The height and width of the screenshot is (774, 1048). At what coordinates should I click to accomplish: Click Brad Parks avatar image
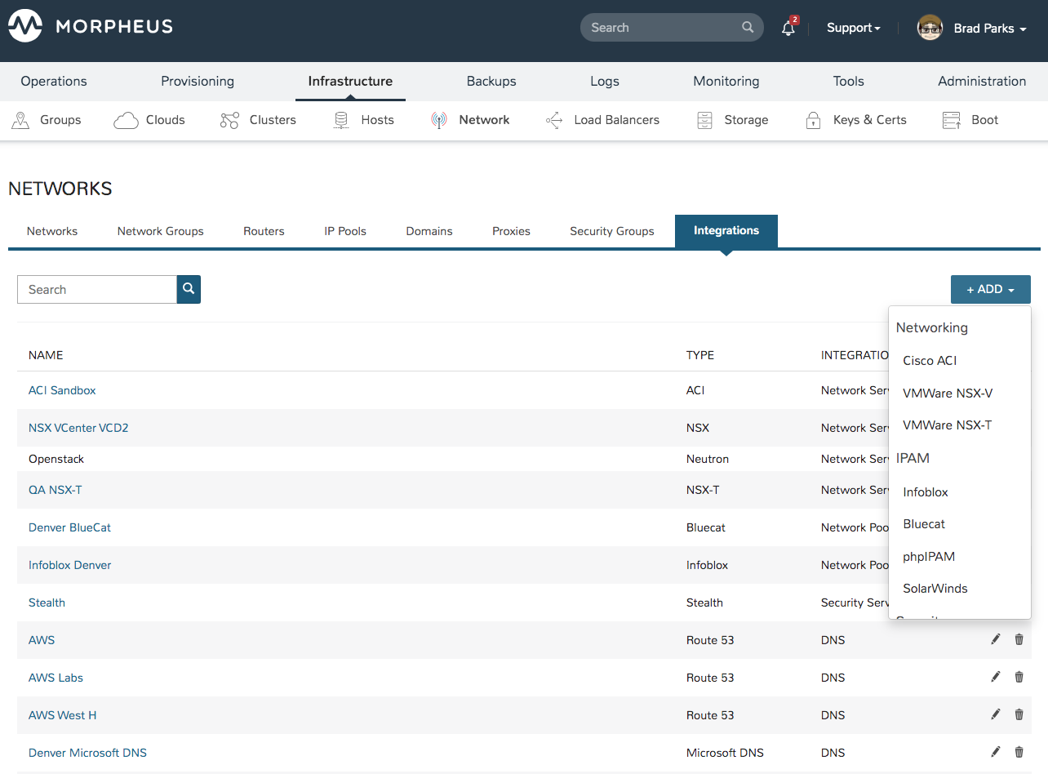(x=930, y=28)
